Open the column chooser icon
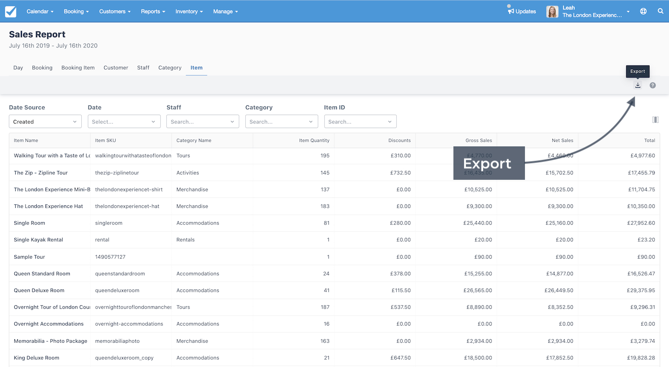 656,120
